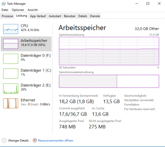
Task: Click the Formfaktor label
Action: pyautogui.click(x=132, y=105)
